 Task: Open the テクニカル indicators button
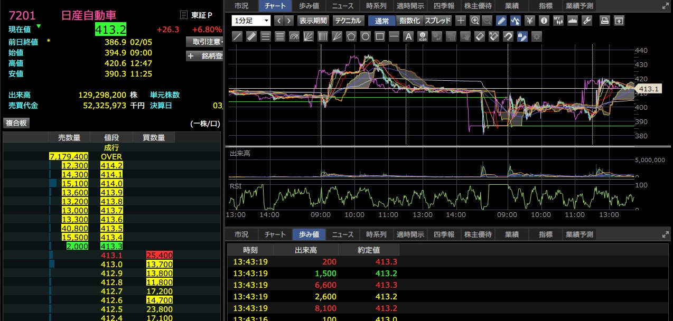point(348,21)
